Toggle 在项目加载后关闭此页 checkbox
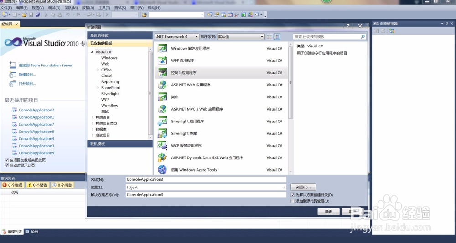The width and height of the screenshot is (456, 243). point(7,160)
